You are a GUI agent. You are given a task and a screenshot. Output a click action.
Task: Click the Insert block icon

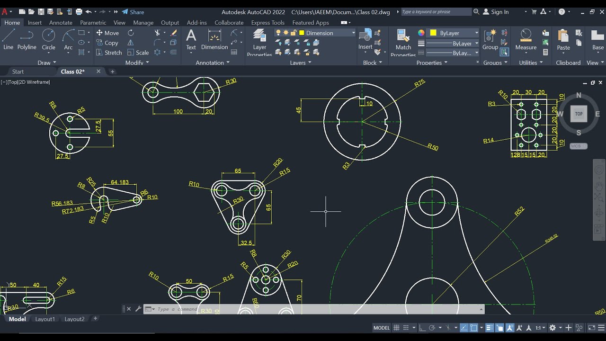365,39
